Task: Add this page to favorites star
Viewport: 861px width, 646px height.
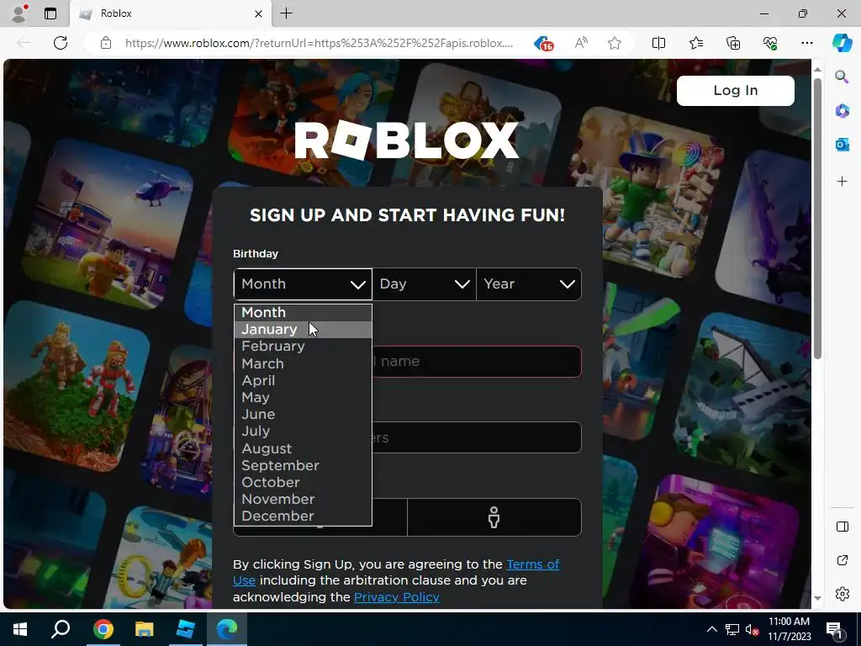Action: point(615,43)
